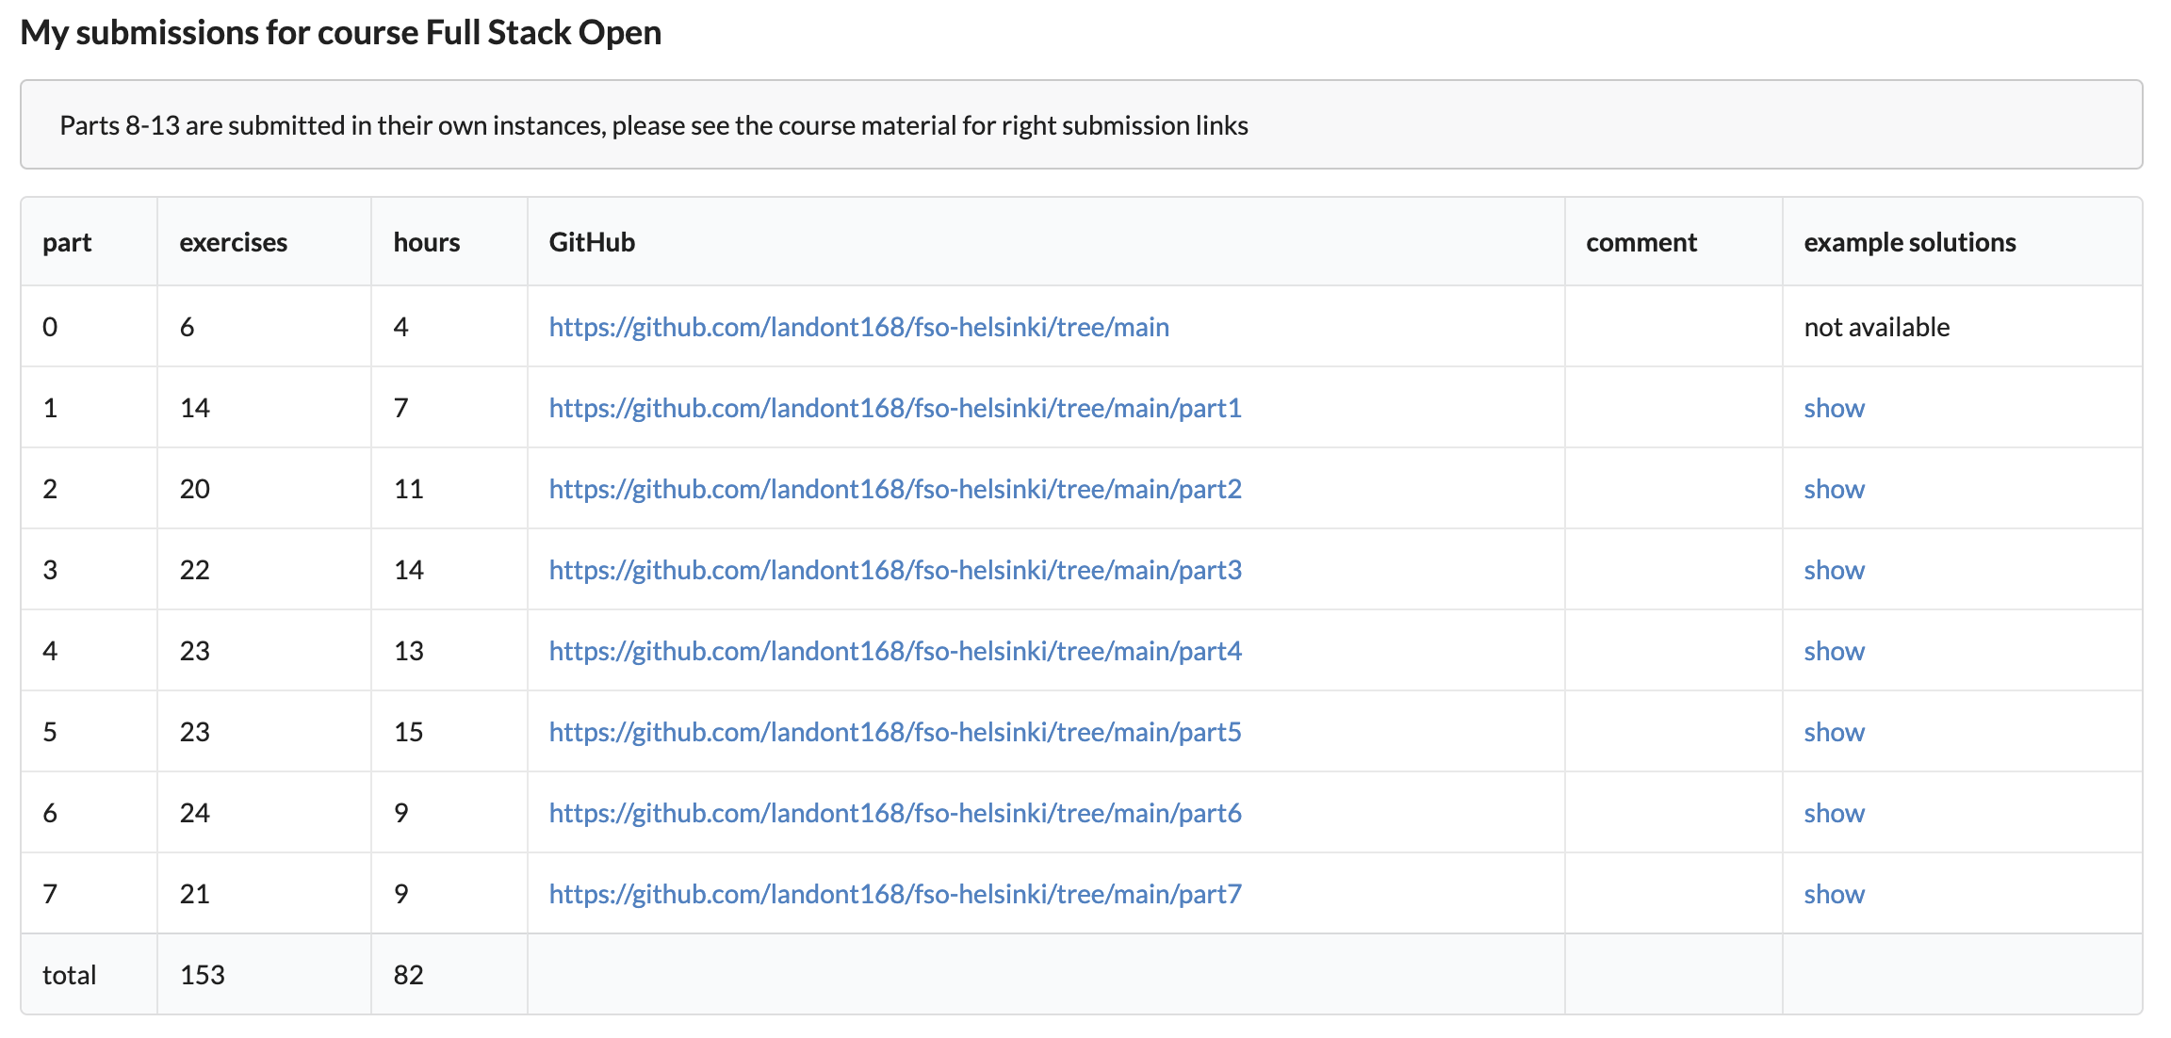Click the hours value 14 for part 3

408,570
